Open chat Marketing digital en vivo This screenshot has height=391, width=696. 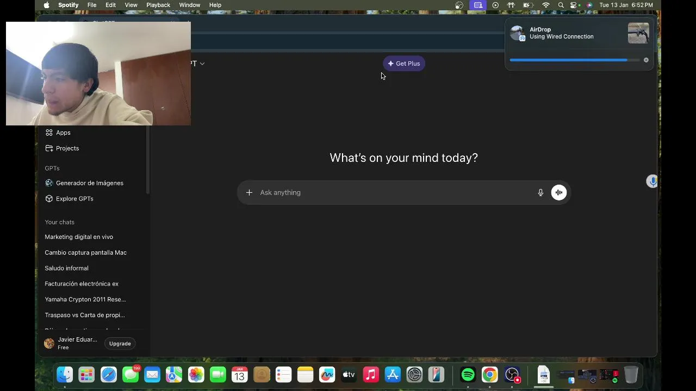[x=79, y=237]
